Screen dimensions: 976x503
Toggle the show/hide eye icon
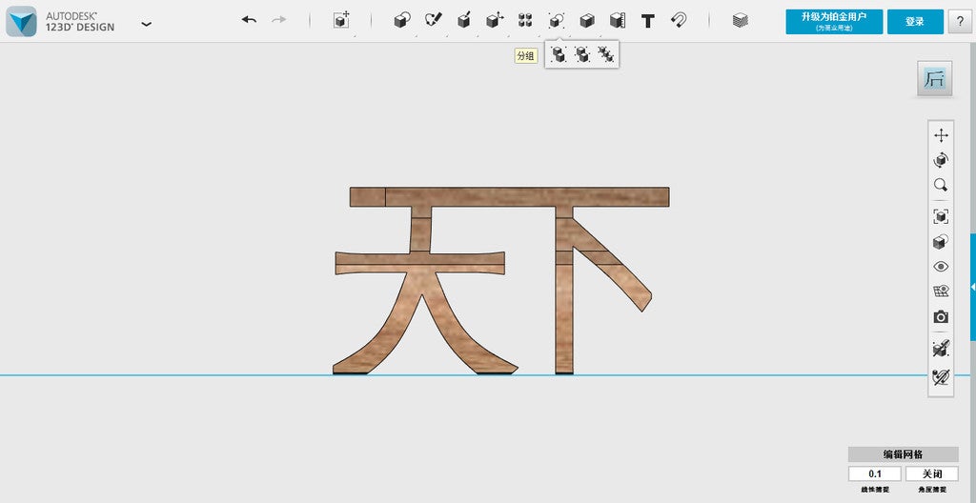click(941, 267)
